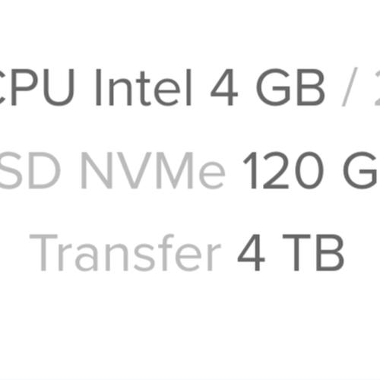The height and width of the screenshot is (380, 380).
Task: Click the letter N in NVMe
Action: (97, 171)
